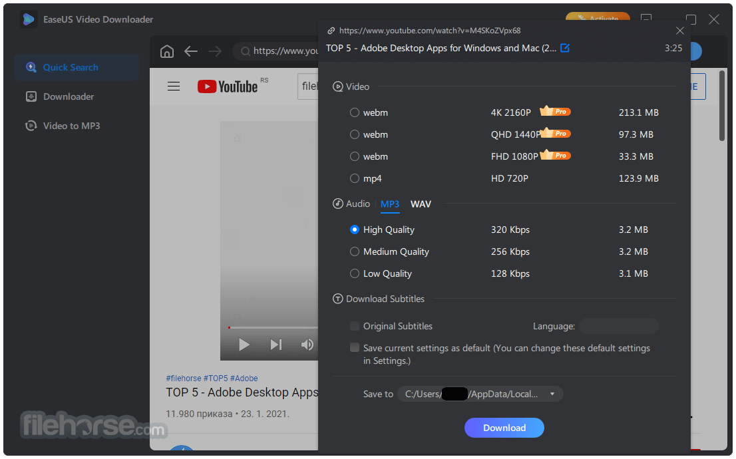
Task: Select webm FHD 1080P video option
Action: 355,156
